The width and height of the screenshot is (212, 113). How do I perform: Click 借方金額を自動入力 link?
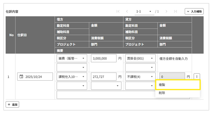pyautogui.click(x=173, y=59)
